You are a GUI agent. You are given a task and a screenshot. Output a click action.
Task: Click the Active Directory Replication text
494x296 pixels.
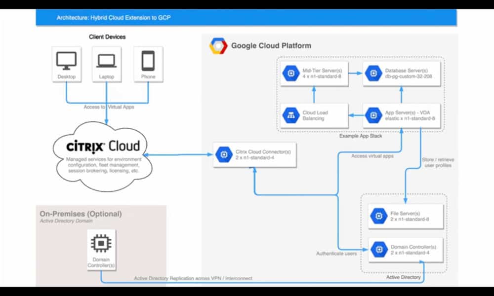pyautogui.click(x=193, y=278)
